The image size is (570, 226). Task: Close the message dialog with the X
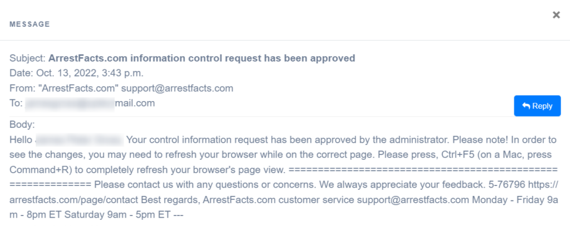point(556,15)
